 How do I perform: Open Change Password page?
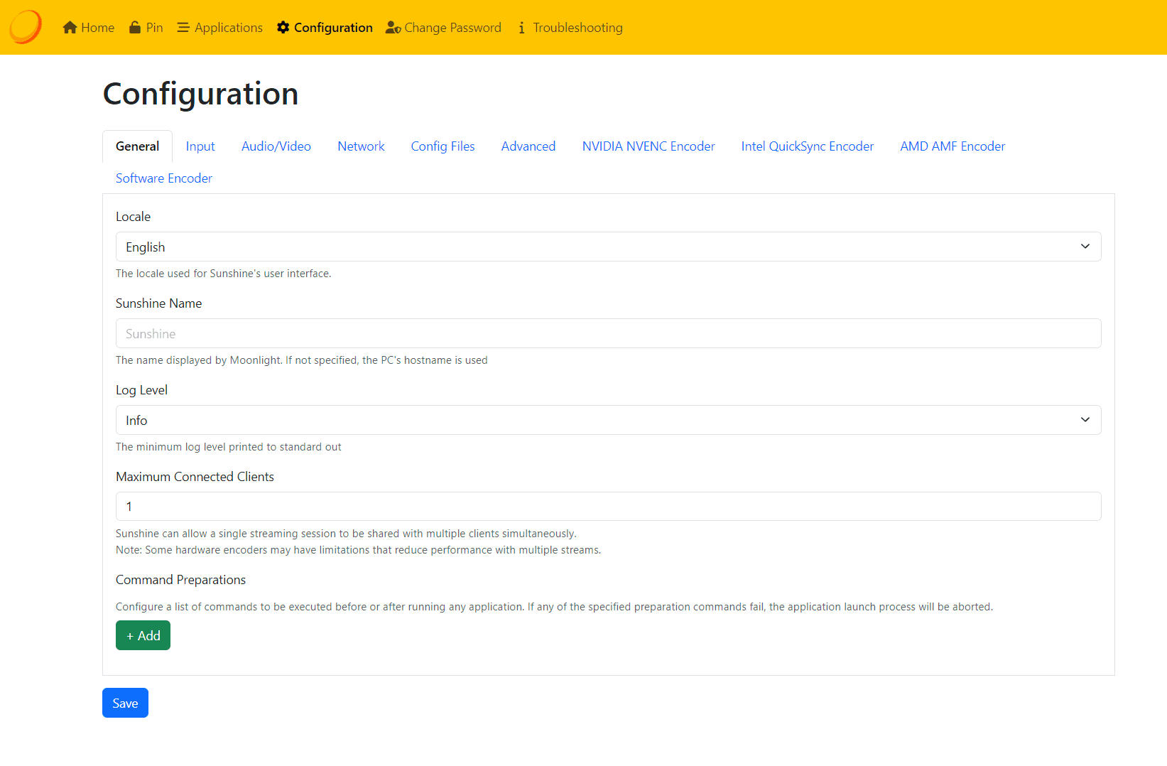(443, 28)
